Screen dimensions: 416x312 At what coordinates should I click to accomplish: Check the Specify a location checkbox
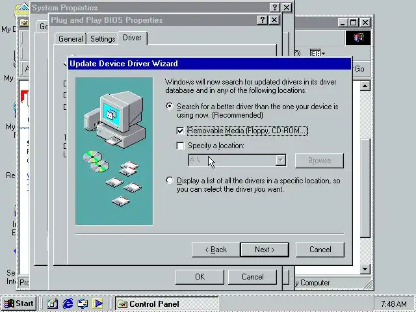(180, 146)
